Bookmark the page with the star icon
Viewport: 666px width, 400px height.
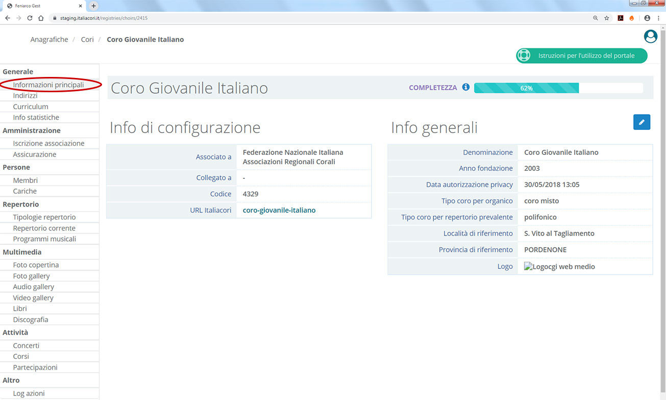tap(607, 17)
